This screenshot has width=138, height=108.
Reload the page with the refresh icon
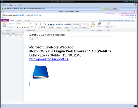click(x=11, y=5)
